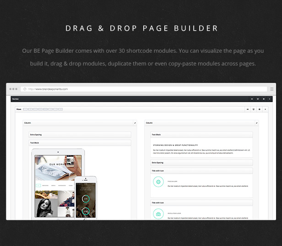Click the 'Drag & Drop Page Builder' headline
This screenshot has width=282, height=246.
pyautogui.click(x=142, y=28)
